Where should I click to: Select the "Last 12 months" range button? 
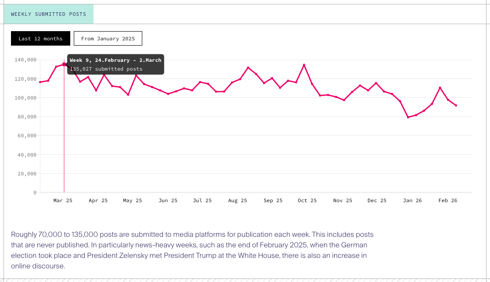40,39
